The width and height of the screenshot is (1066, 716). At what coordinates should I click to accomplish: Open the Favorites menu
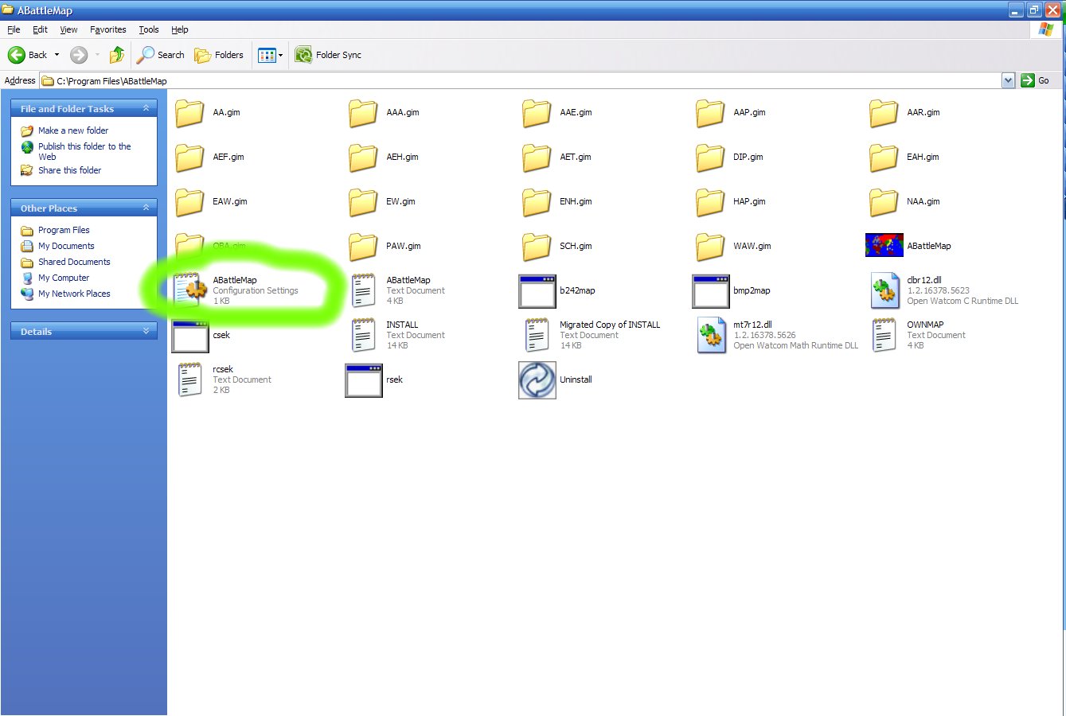(x=107, y=29)
